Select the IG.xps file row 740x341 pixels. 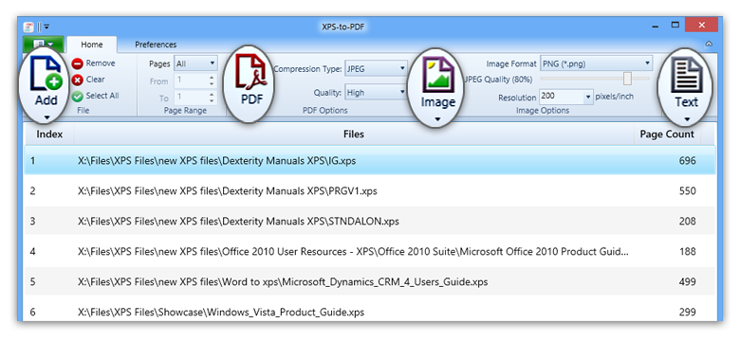coord(370,161)
